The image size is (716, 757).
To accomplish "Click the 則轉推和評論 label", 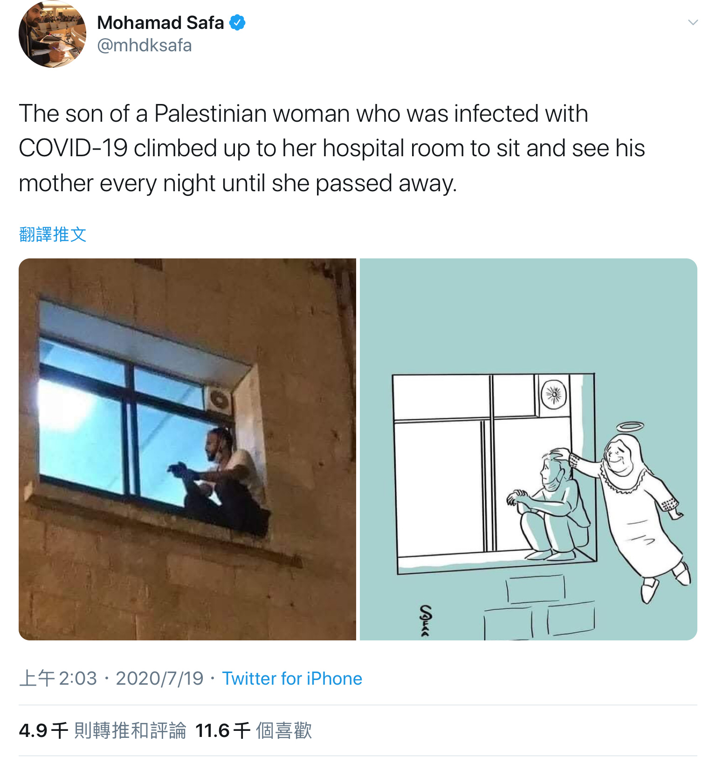I will point(131,731).
